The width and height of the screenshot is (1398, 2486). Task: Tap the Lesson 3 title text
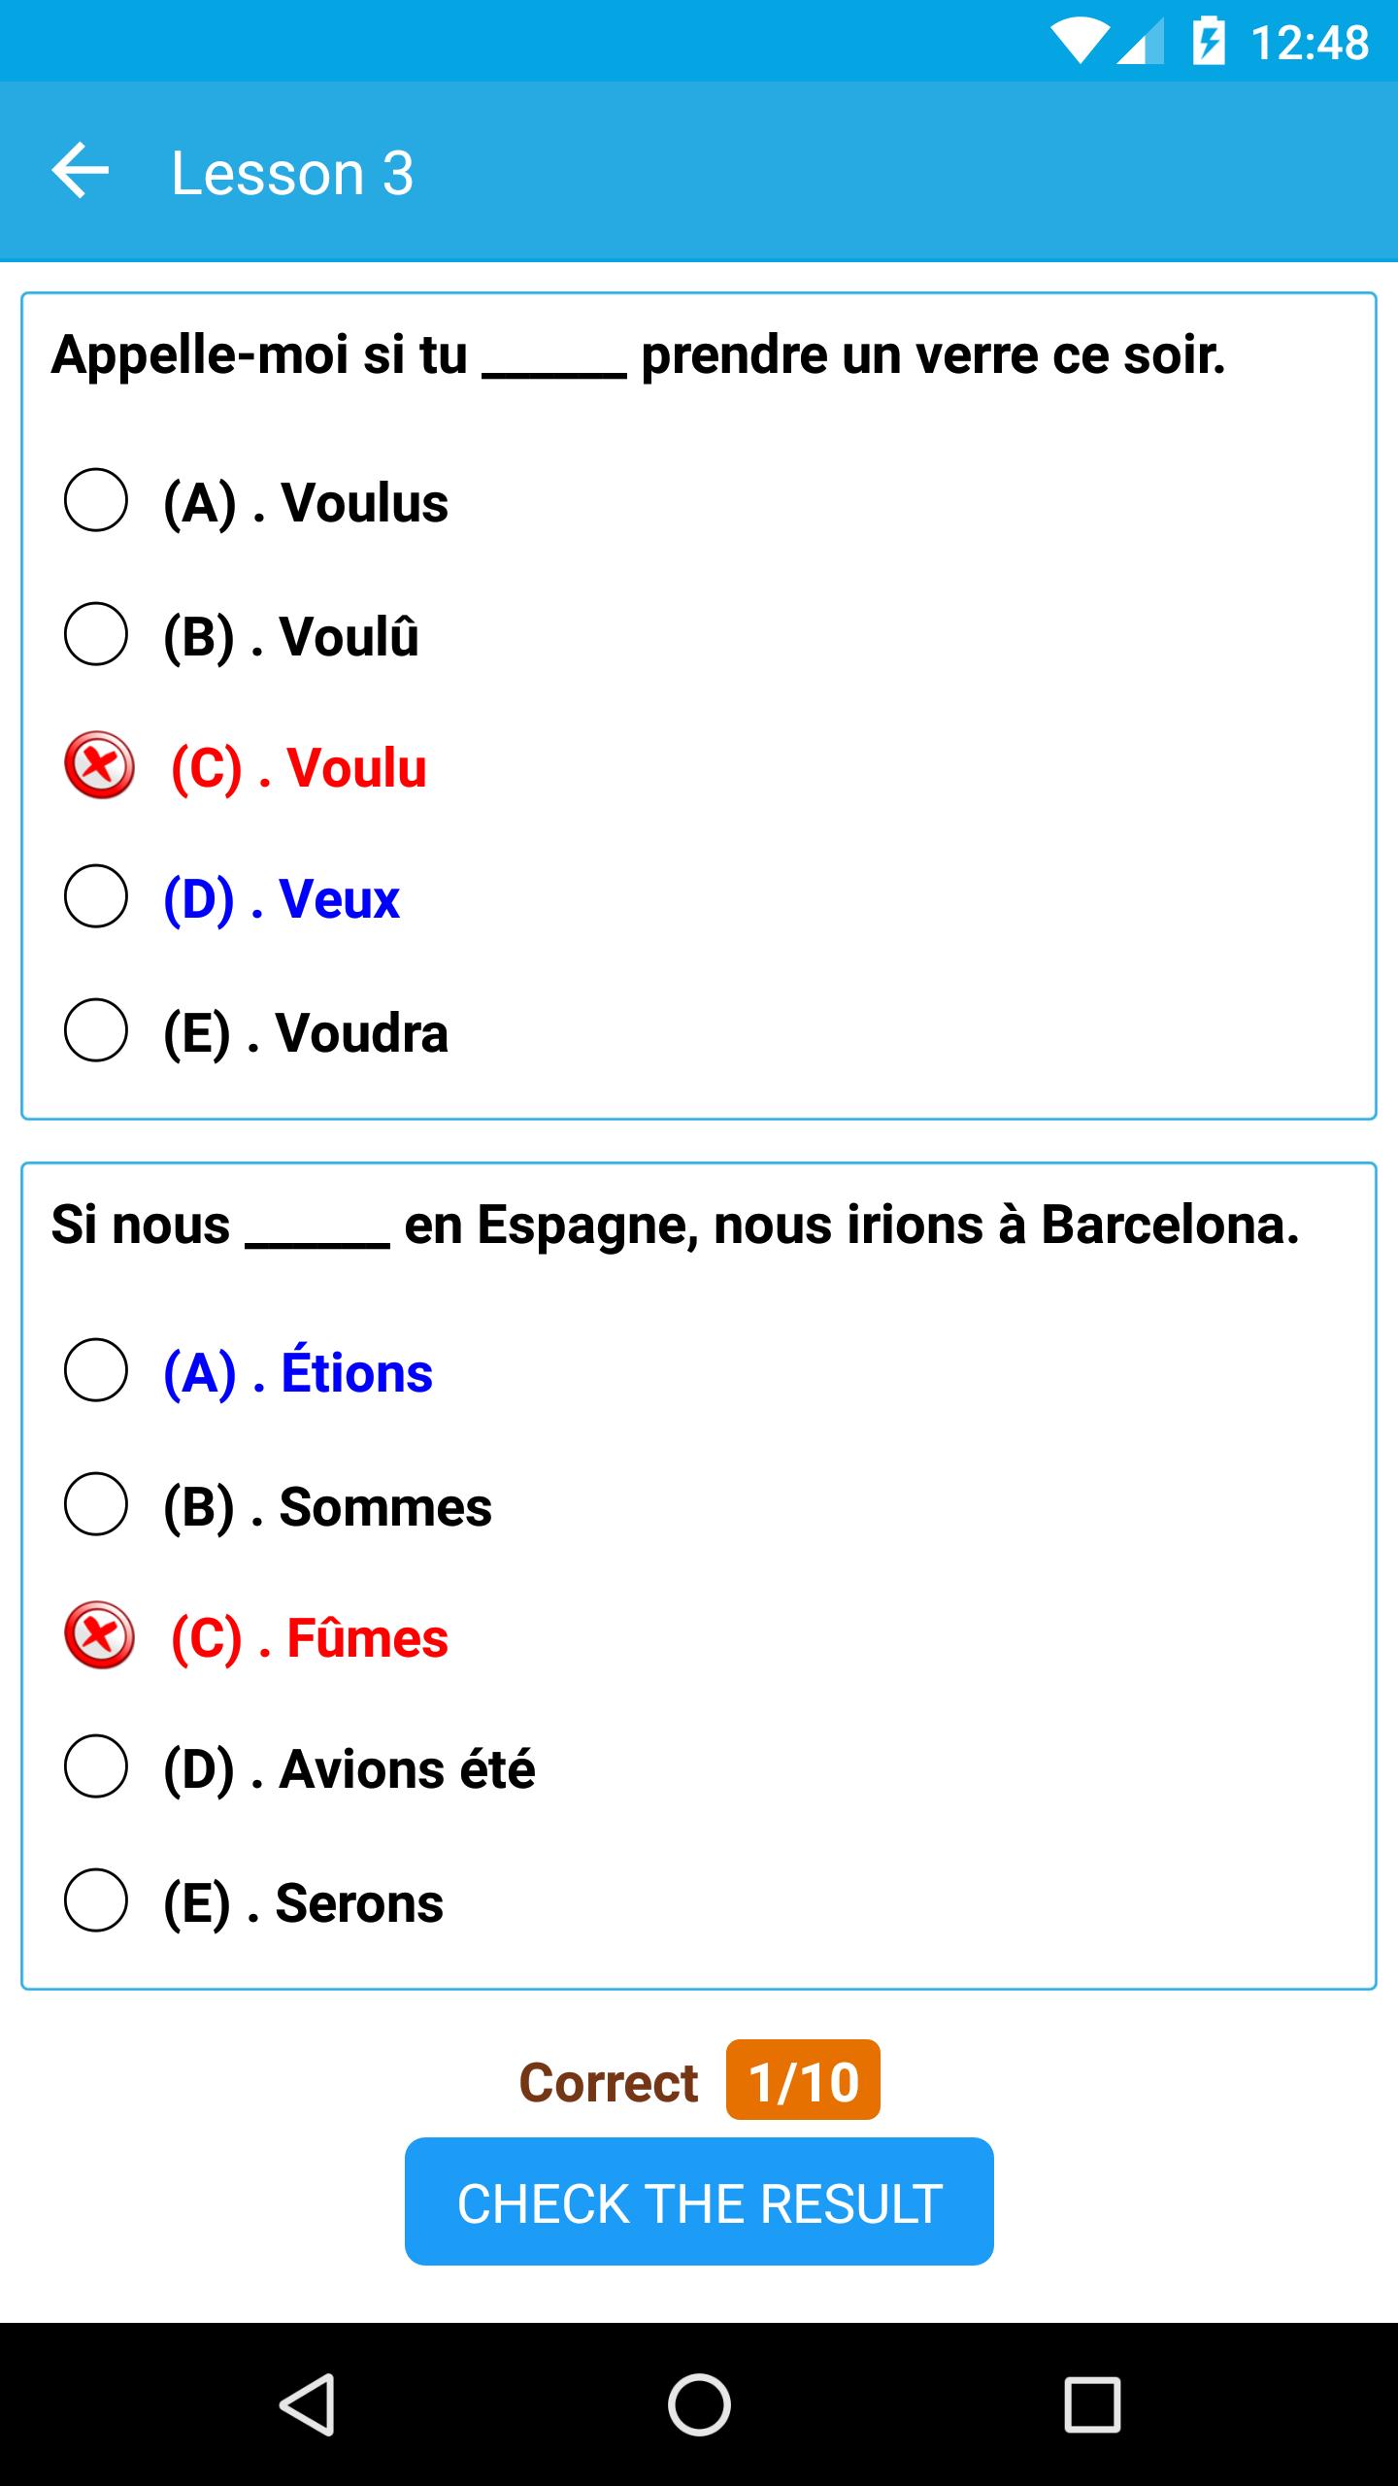pos(292,173)
